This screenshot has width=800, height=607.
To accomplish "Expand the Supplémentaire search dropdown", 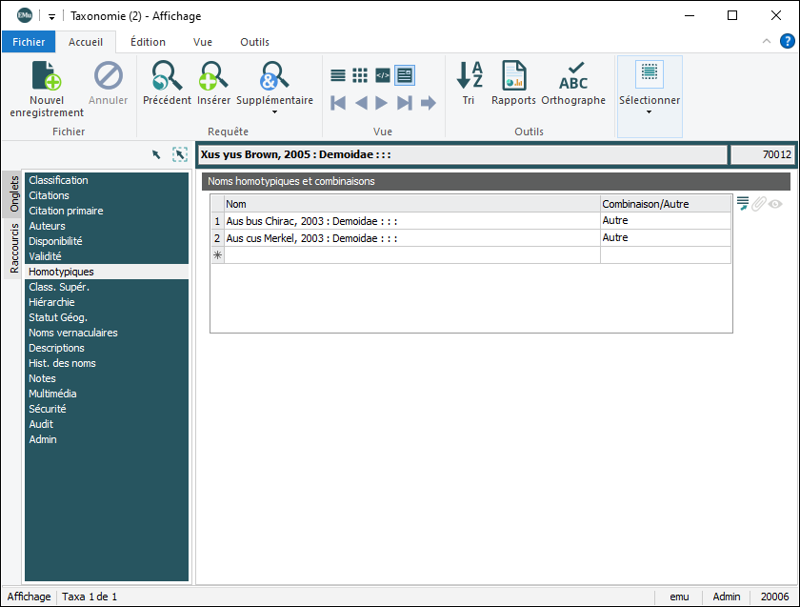I will pos(274,111).
